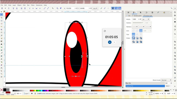Click the Save document icon
Image resolution: width=177 pixels, height=99 pixels.
pos(175,19)
